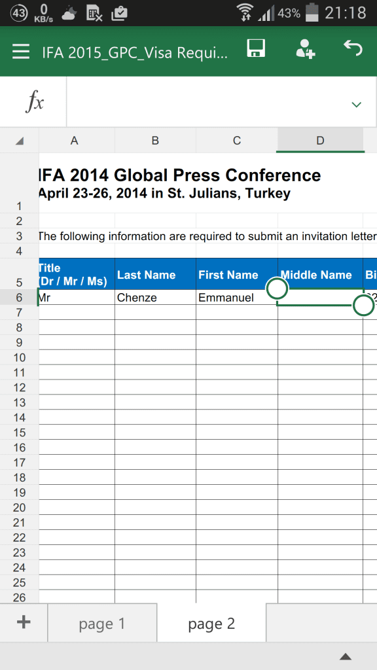Image resolution: width=377 pixels, height=670 pixels.
Task: Tap the fx function icon
Action: pyautogui.click(x=34, y=102)
